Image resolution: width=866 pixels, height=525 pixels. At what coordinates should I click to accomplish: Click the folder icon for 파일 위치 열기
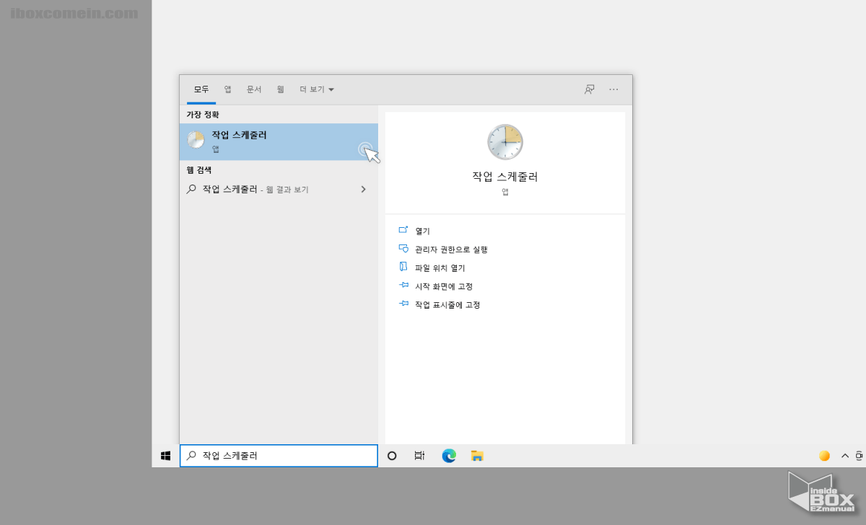pos(404,267)
